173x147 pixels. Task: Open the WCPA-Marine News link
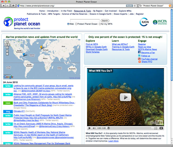(147, 49)
